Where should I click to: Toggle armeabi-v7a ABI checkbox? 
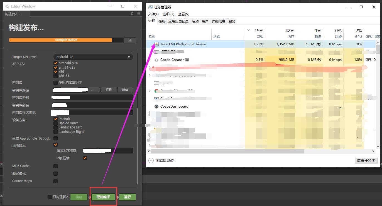[56, 63]
